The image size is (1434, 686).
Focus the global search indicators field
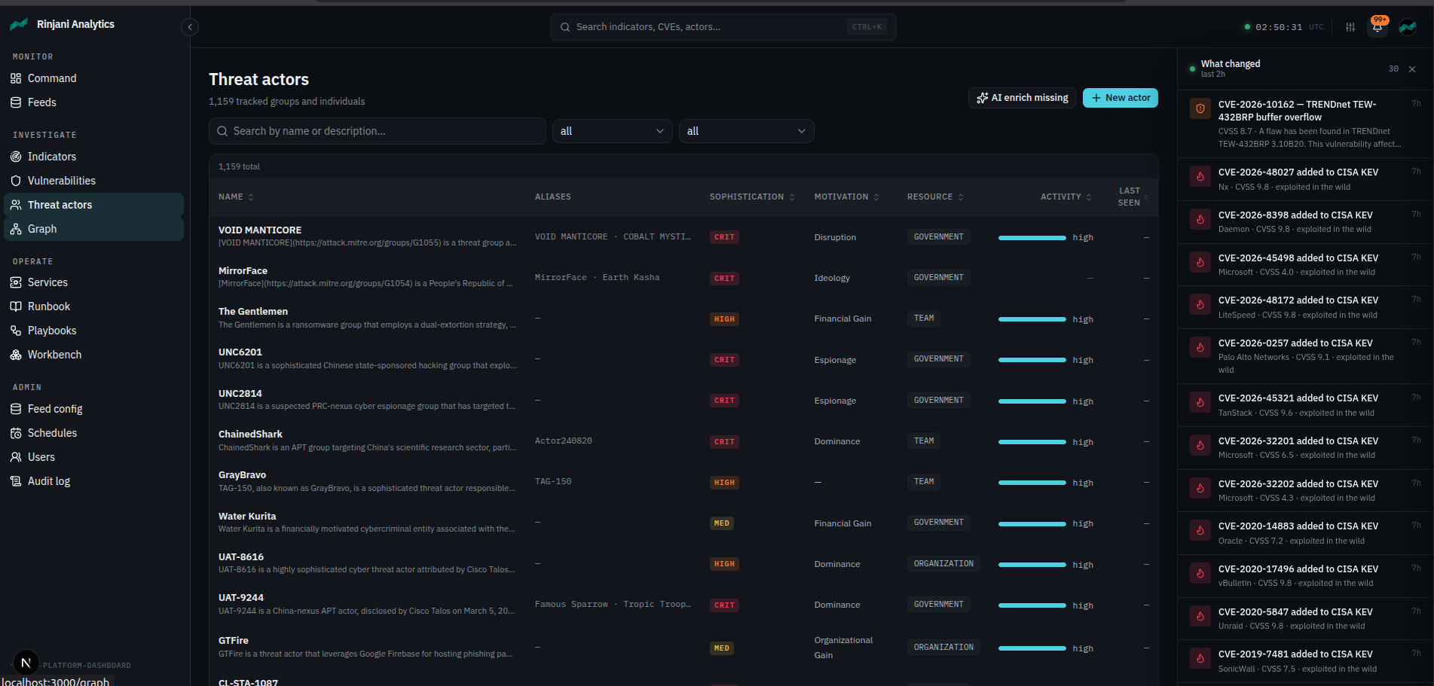[723, 27]
